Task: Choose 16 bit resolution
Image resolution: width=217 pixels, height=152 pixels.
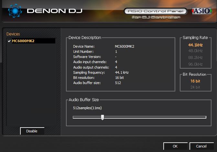Action: coord(195,81)
